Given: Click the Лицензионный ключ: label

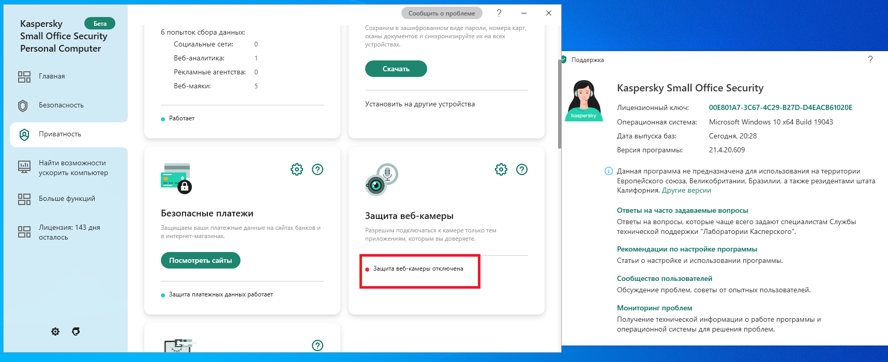Looking at the screenshot, I should 653,107.
